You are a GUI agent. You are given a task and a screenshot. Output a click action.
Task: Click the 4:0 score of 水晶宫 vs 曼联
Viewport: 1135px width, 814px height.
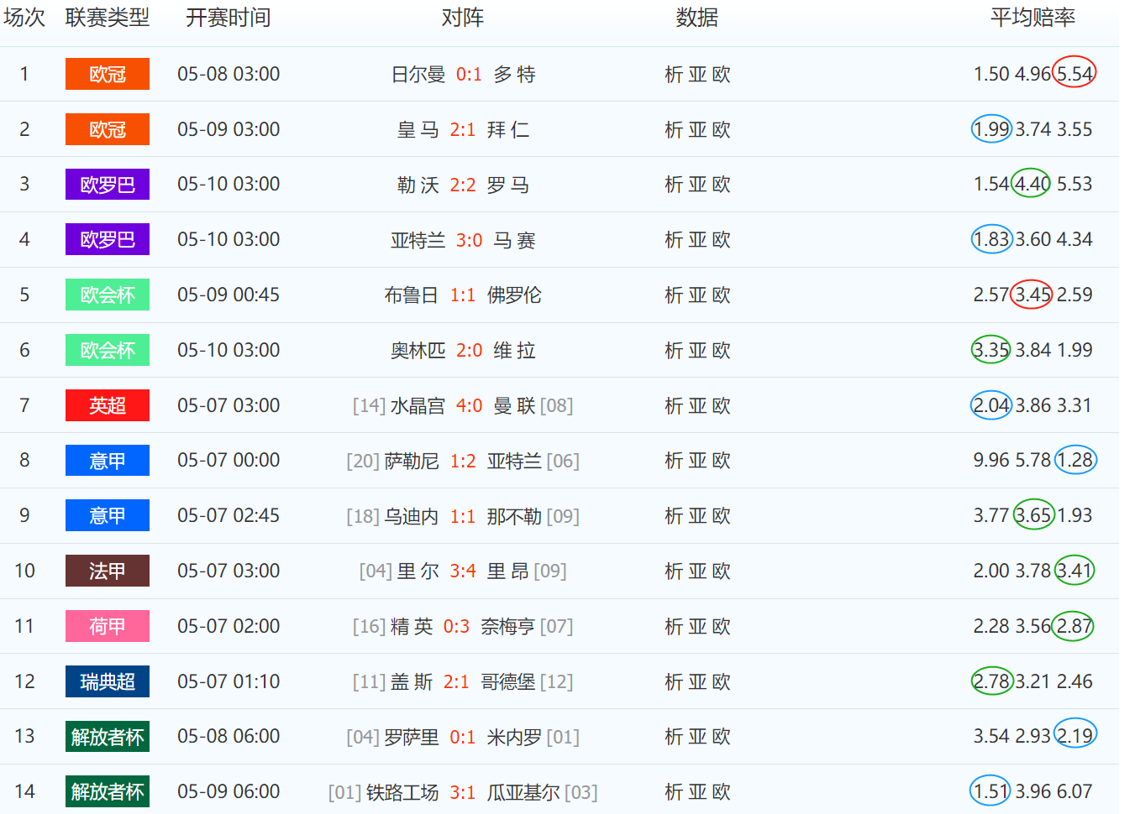coord(469,405)
